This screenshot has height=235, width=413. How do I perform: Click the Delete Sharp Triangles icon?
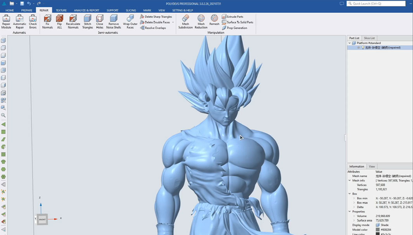coord(142,17)
